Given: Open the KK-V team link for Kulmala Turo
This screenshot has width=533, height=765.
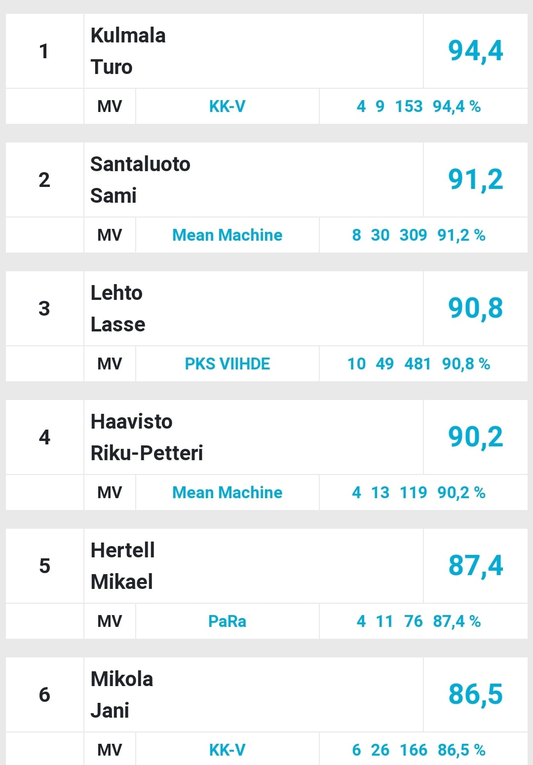Looking at the screenshot, I should click(x=227, y=107).
